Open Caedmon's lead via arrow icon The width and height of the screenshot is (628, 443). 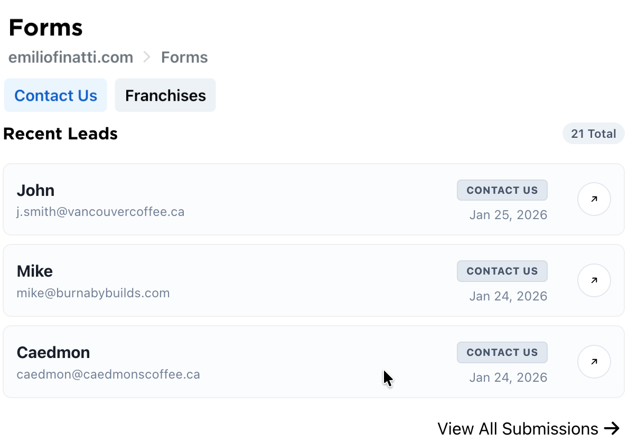pyautogui.click(x=594, y=362)
